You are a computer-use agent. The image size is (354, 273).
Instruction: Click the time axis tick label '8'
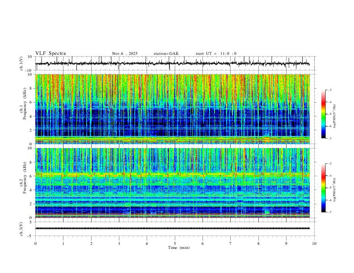258,244
